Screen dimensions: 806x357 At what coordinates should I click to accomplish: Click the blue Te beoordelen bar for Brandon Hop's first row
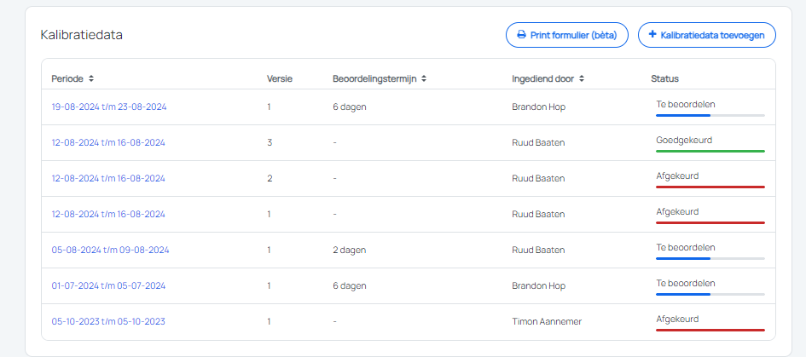point(710,115)
